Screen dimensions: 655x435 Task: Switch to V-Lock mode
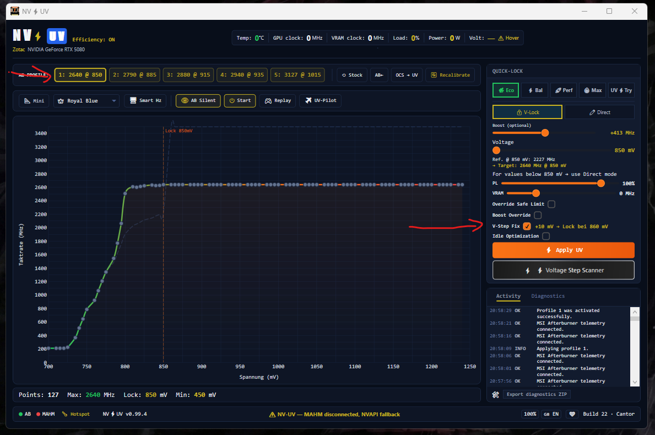pos(528,112)
